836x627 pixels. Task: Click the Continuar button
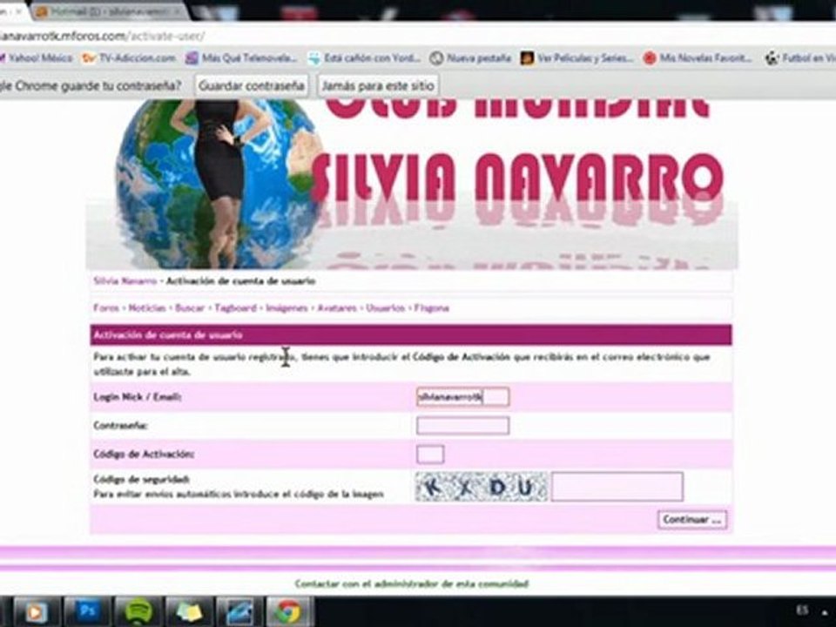tap(692, 519)
